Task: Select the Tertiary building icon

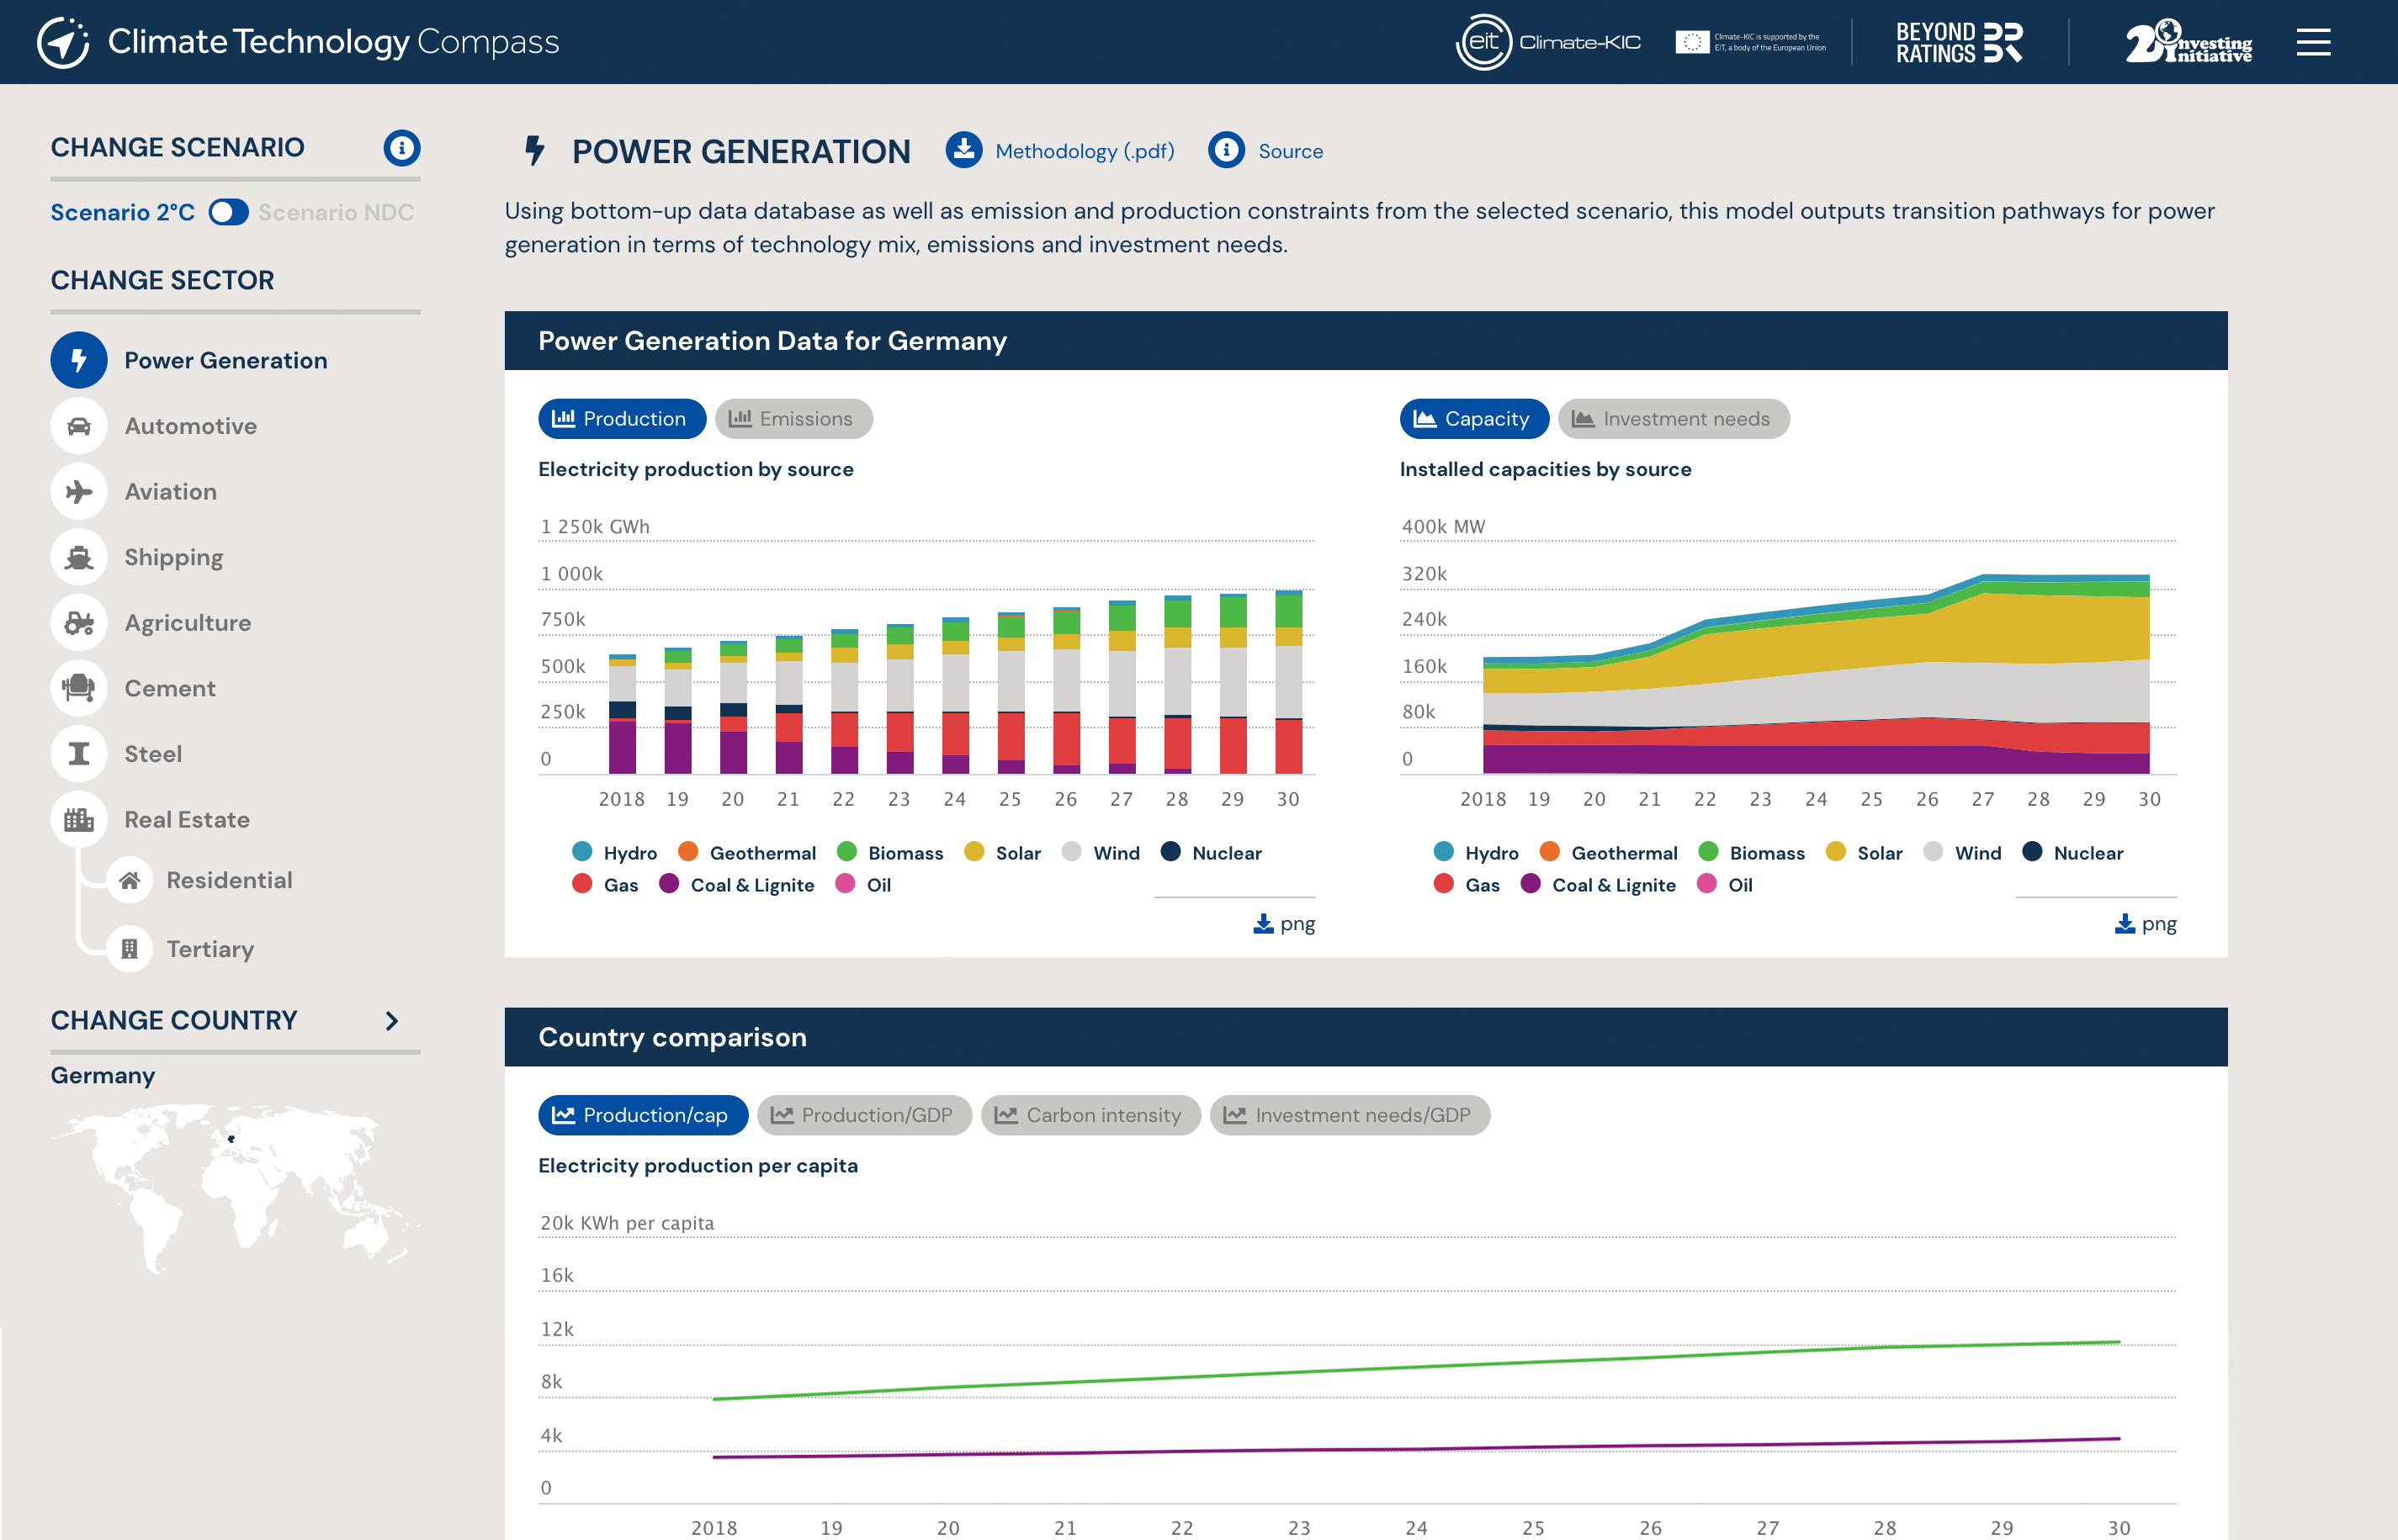Action: tap(130, 949)
